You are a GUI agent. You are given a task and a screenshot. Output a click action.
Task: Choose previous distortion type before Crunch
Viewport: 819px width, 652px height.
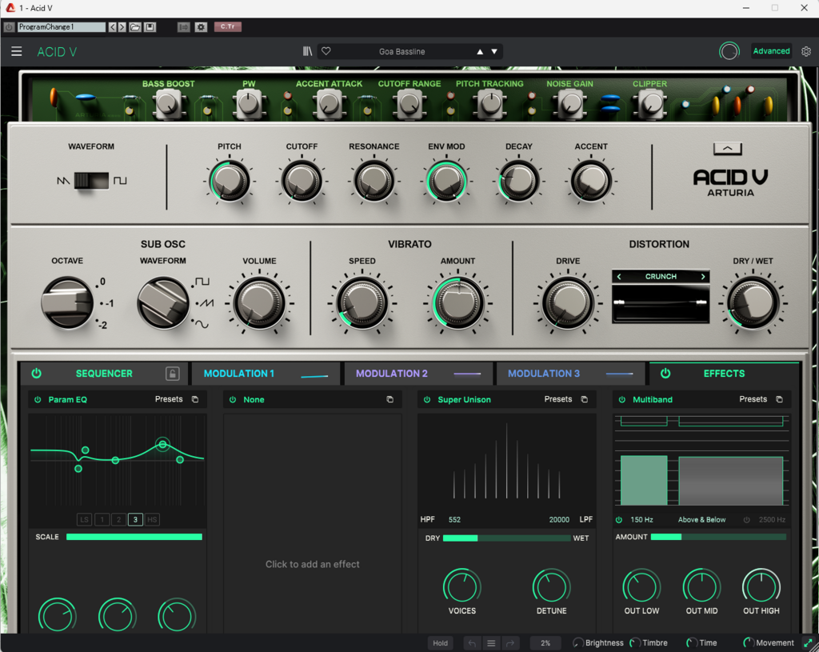coord(620,276)
